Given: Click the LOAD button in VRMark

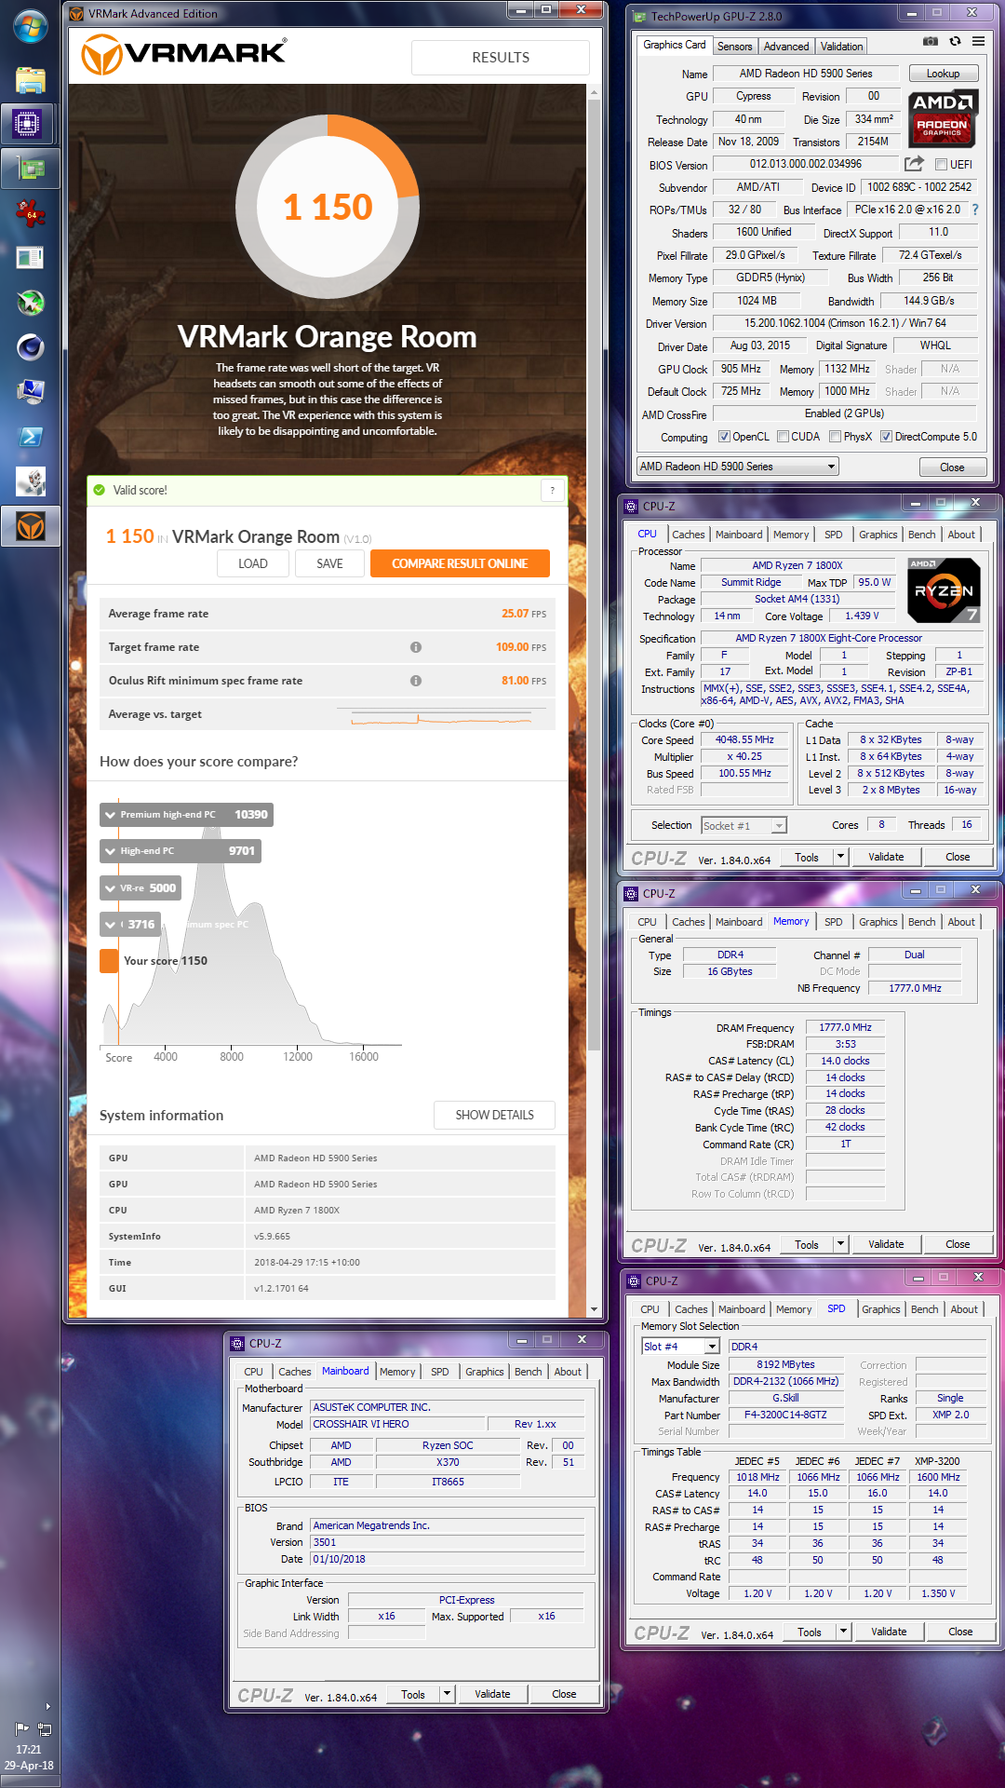Looking at the screenshot, I should click(253, 563).
